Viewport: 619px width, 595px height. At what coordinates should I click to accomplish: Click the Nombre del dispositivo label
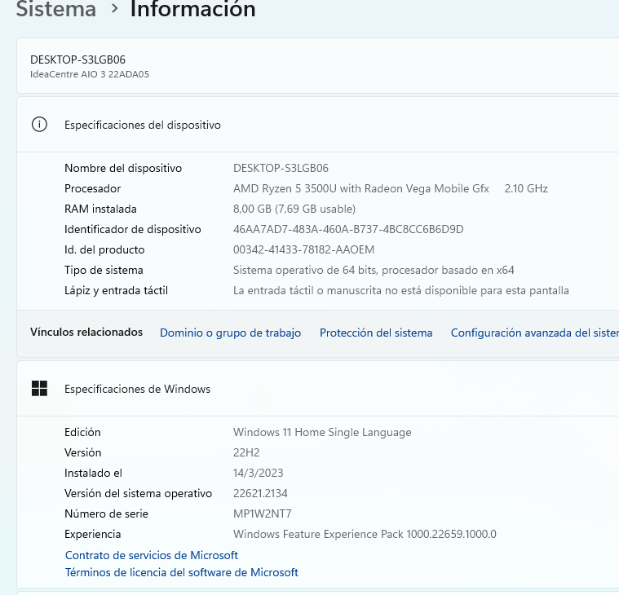pos(123,168)
